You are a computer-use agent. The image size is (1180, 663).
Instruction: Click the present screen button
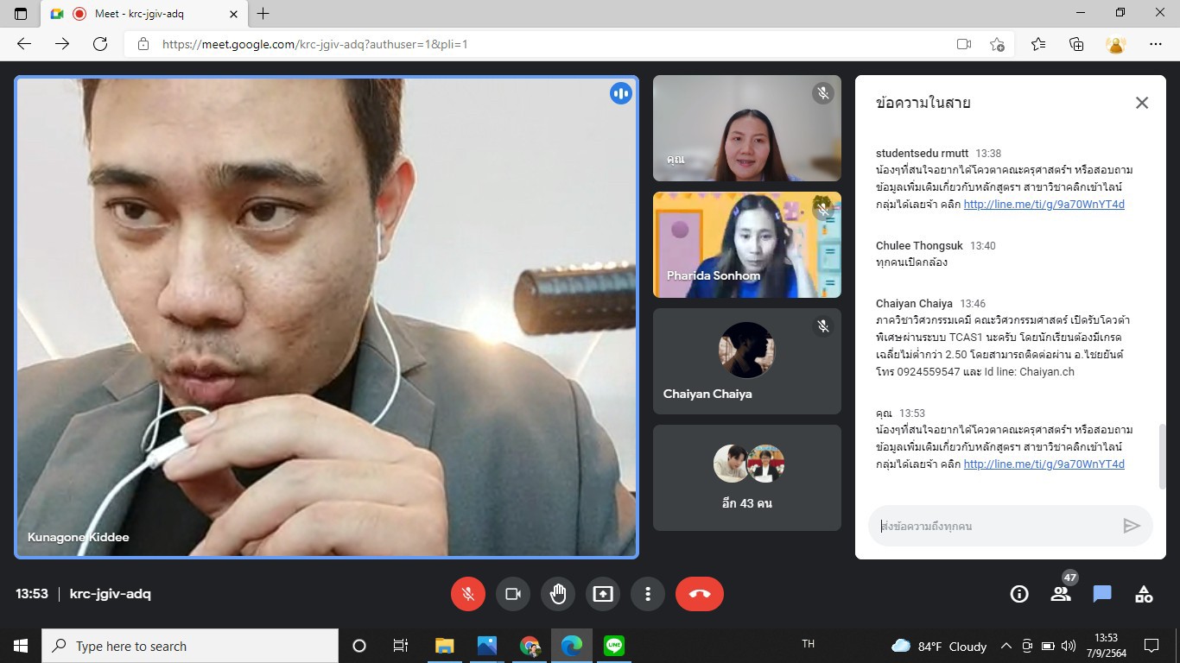pos(603,594)
